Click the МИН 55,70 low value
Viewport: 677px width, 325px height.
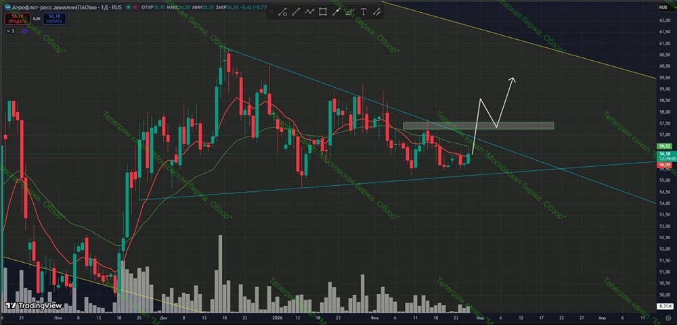pyautogui.click(x=203, y=7)
